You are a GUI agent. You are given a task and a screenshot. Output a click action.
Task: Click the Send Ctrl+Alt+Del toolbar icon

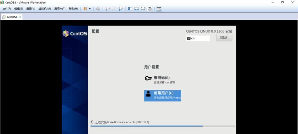[x=98, y=9]
